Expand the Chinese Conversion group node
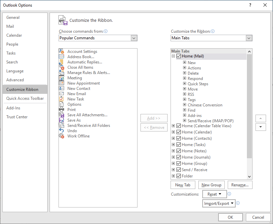The width and height of the screenshot is (273, 224). click(184, 105)
